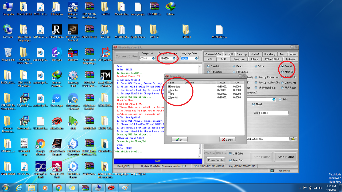Launch the SideSync desktop shortcut
This screenshot has height=192, width=342.
(x=57, y=55)
